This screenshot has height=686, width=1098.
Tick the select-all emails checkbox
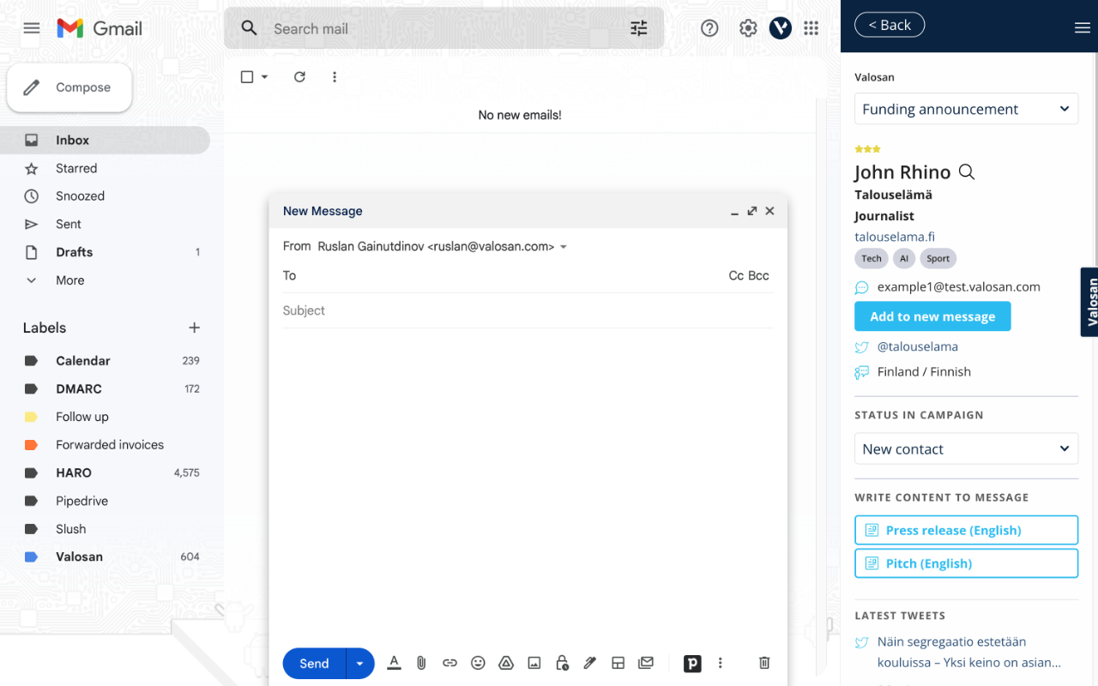pos(247,77)
